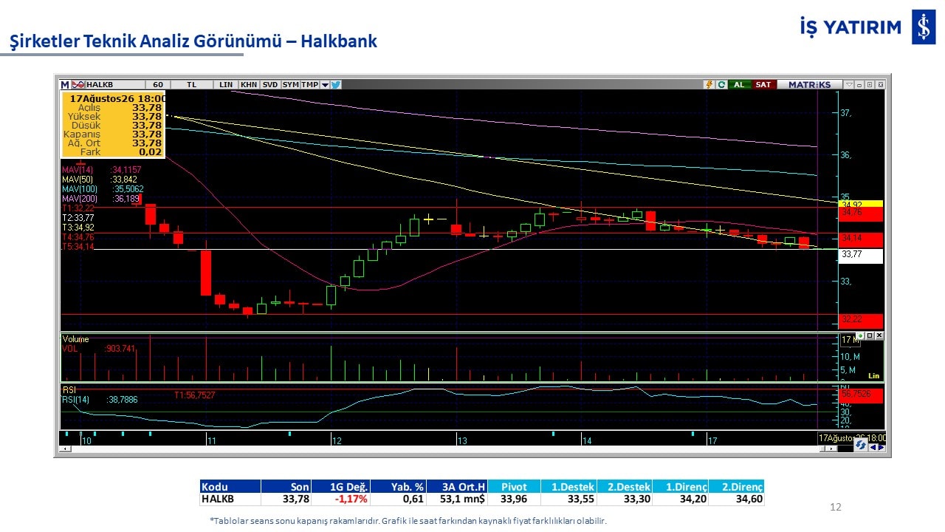
Task: Click the date 17Ağustos26 18:00 in data box
Action: pos(117,98)
